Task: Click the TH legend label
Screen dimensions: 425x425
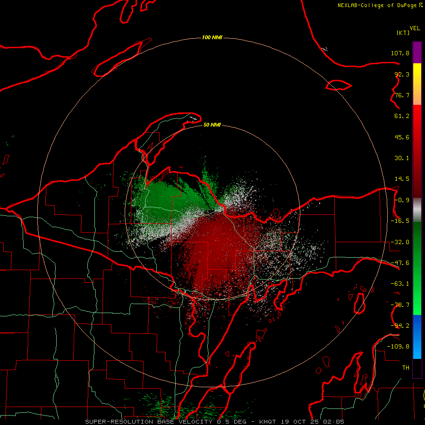Action: point(406,368)
